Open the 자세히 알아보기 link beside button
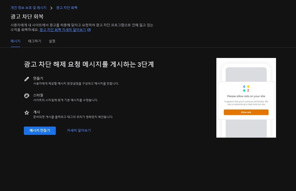Viewport: 296px width, 191px height. click(x=79, y=130)
